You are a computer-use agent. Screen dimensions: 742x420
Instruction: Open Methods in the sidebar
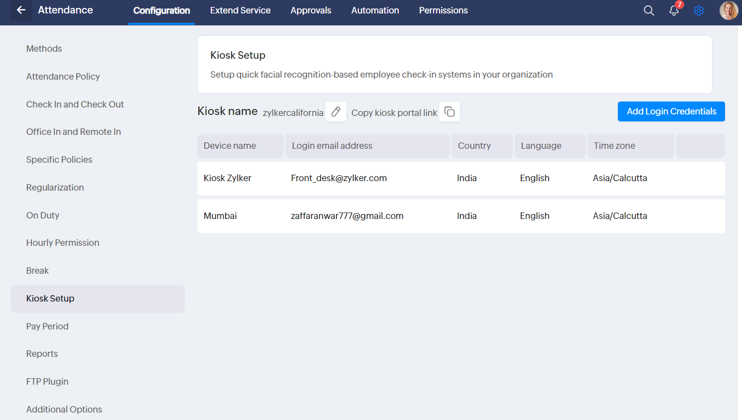[44, 49]
